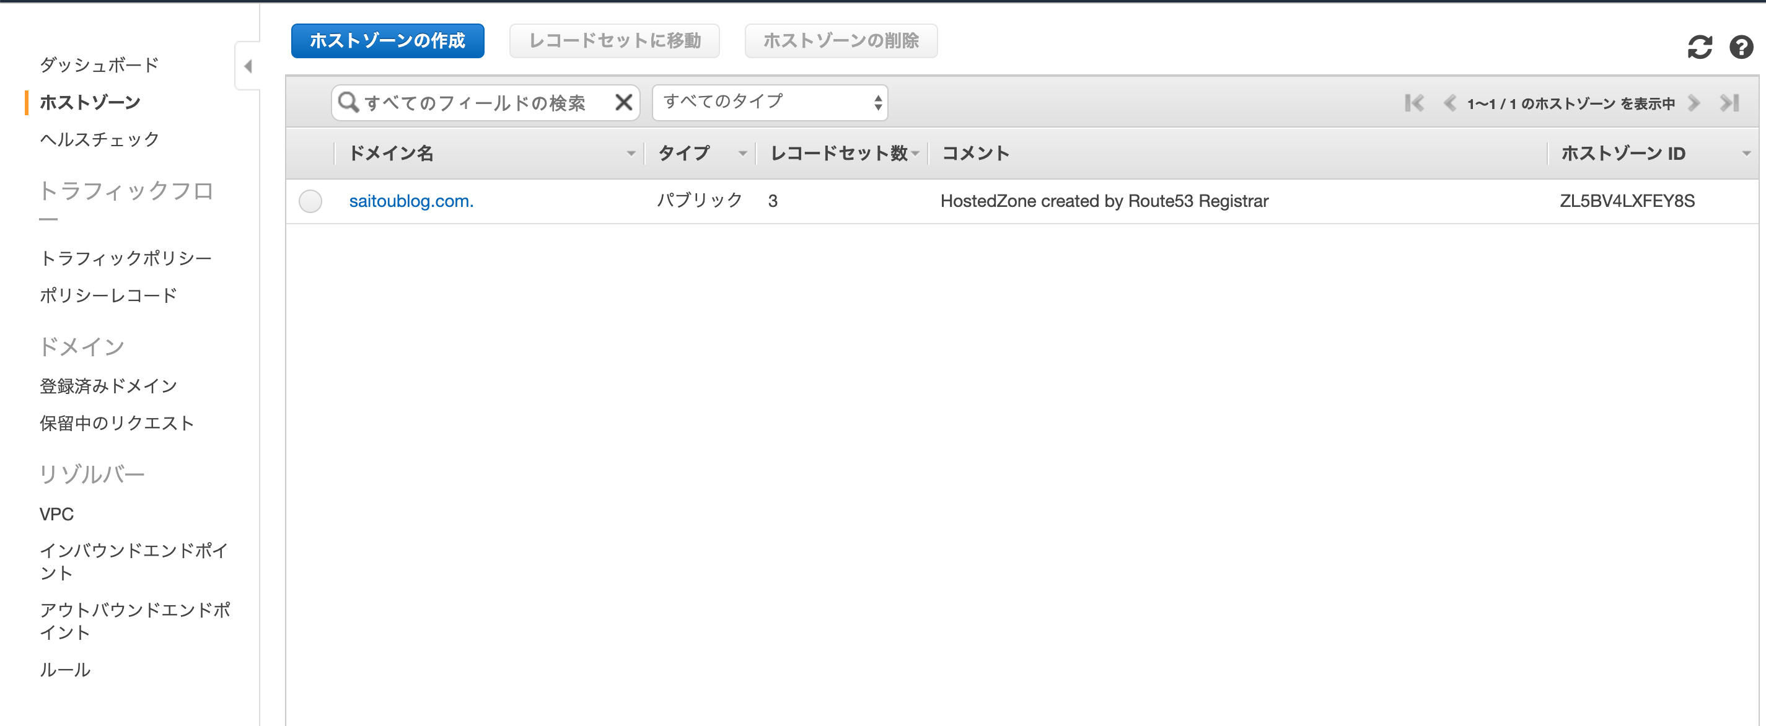The height and width of the screenshot is (726, 1766).
Task: Go to next page of hosted zones
Action: coord(1694,103)
